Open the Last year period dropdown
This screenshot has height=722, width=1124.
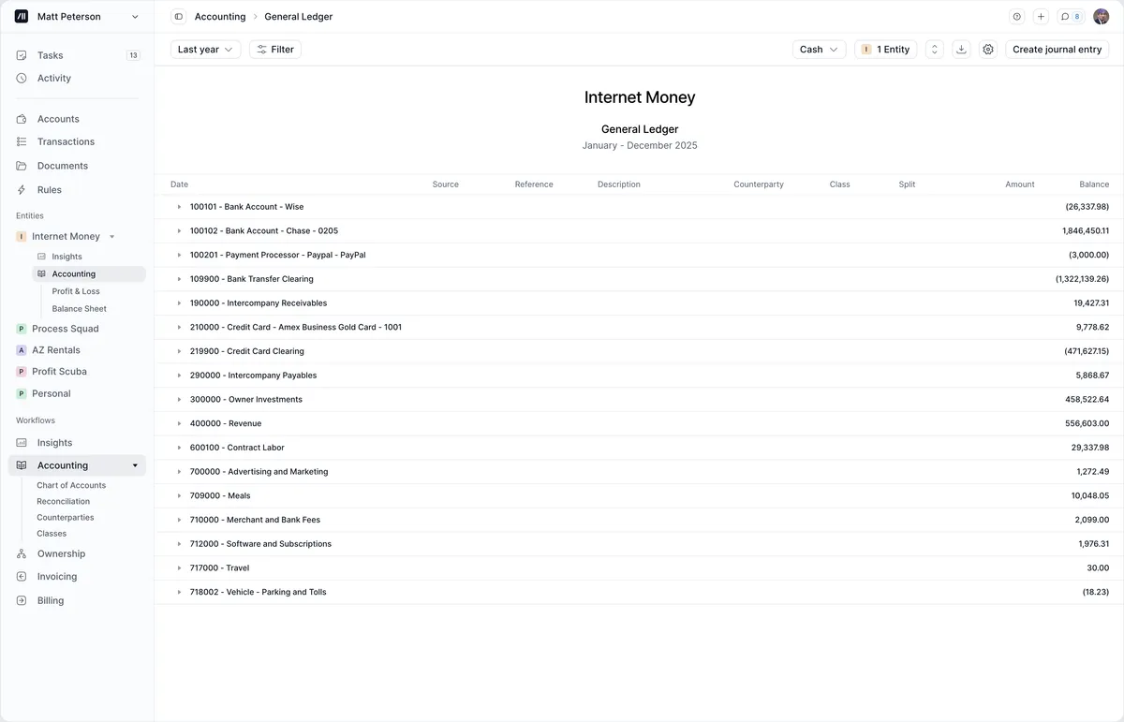tap(205, 50)
